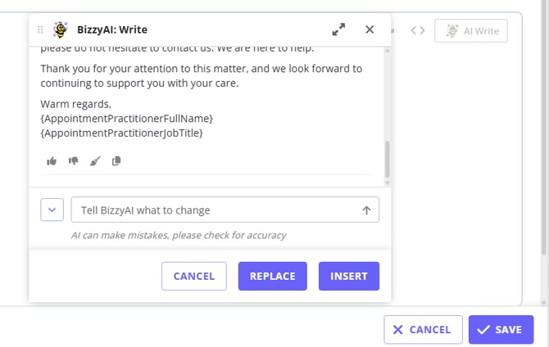Click the BizzyAI bee logo
549x347 pixels.
pos(61,29)
